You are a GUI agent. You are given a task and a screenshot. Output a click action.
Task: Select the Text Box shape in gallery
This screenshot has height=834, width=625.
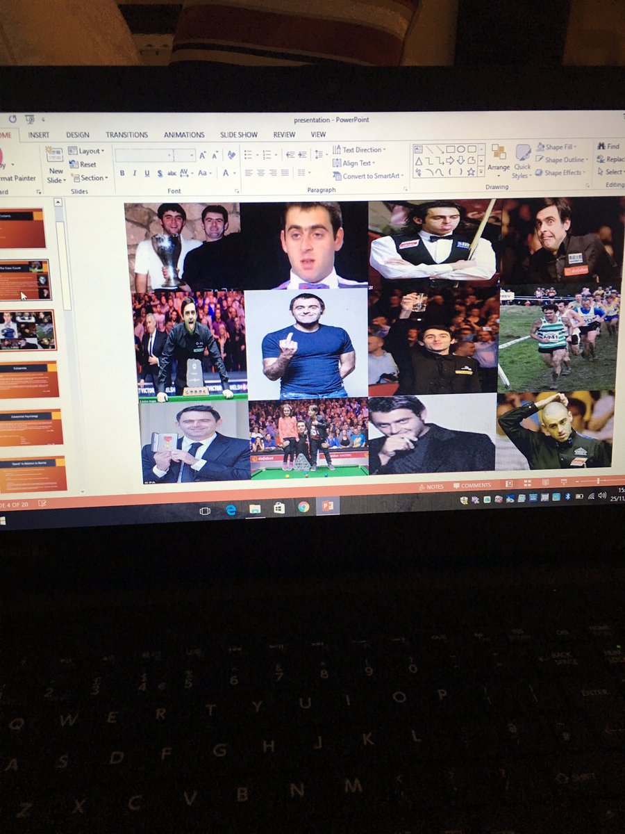(419, 149)
